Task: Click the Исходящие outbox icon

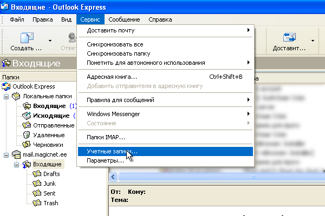Action: pyautogui.click(x=27, y=116)
